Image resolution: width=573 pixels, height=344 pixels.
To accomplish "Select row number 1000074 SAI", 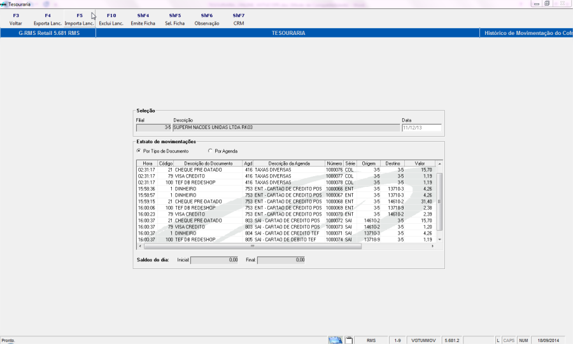I will (286, 240).
